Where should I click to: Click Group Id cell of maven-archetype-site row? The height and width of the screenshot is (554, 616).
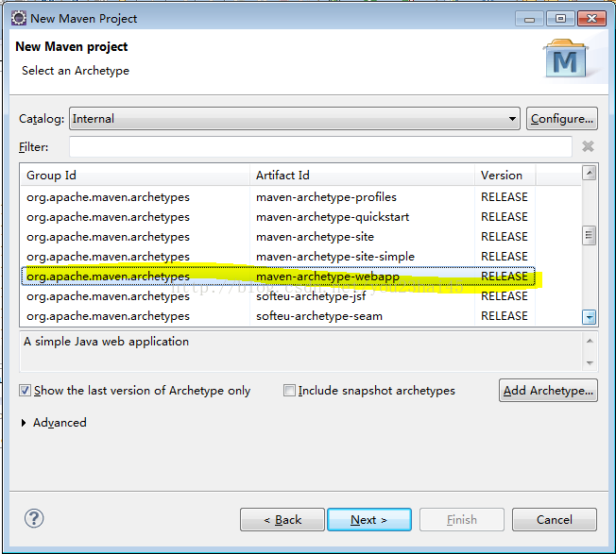[108, 237]
